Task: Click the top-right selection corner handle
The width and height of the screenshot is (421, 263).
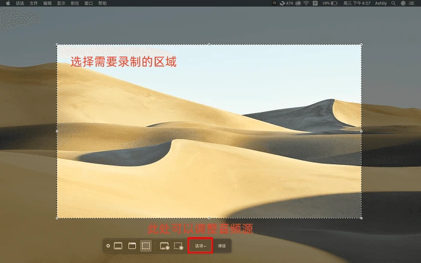Action: (x=361, y=45)
